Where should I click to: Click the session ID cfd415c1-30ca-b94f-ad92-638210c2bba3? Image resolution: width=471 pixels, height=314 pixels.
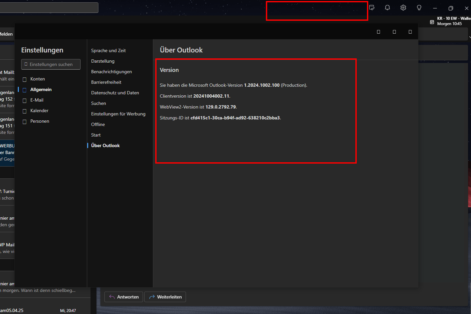(x=235, y=118)
